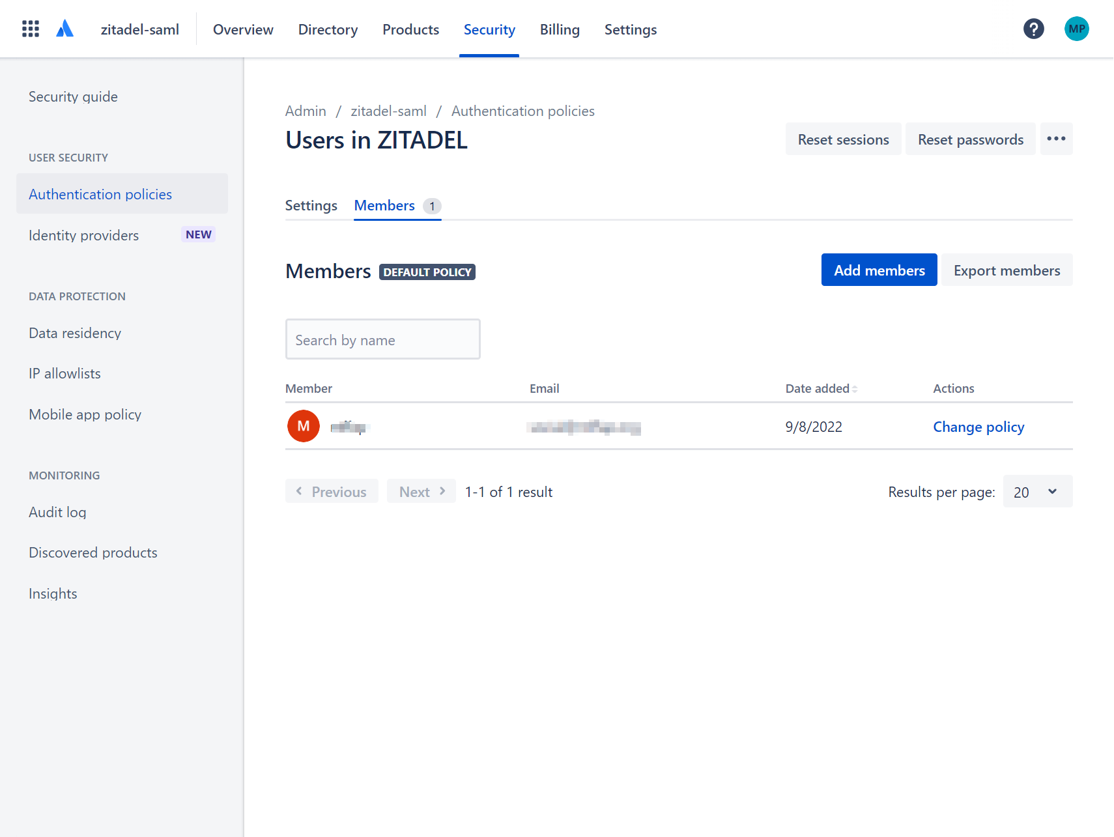
Task: Open the Directory menu item
Action: pos(328,29)
